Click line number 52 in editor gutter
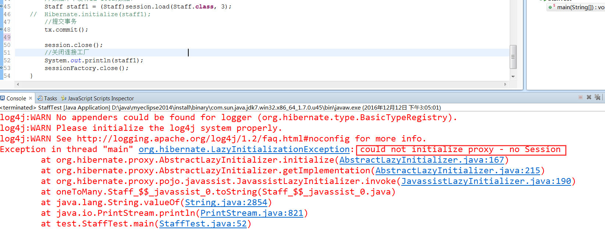This screenshot has width=605, height=244. (7, 60)
